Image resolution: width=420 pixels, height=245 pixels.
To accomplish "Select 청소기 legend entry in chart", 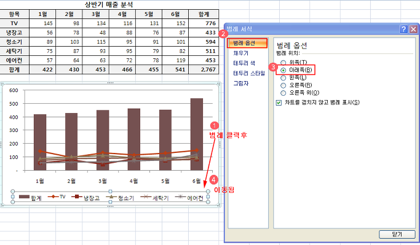I will click(120, 198).
